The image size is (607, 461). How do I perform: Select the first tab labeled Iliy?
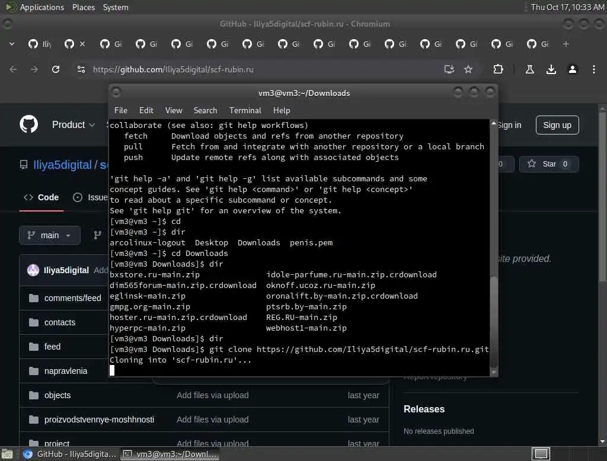(40, 44)
